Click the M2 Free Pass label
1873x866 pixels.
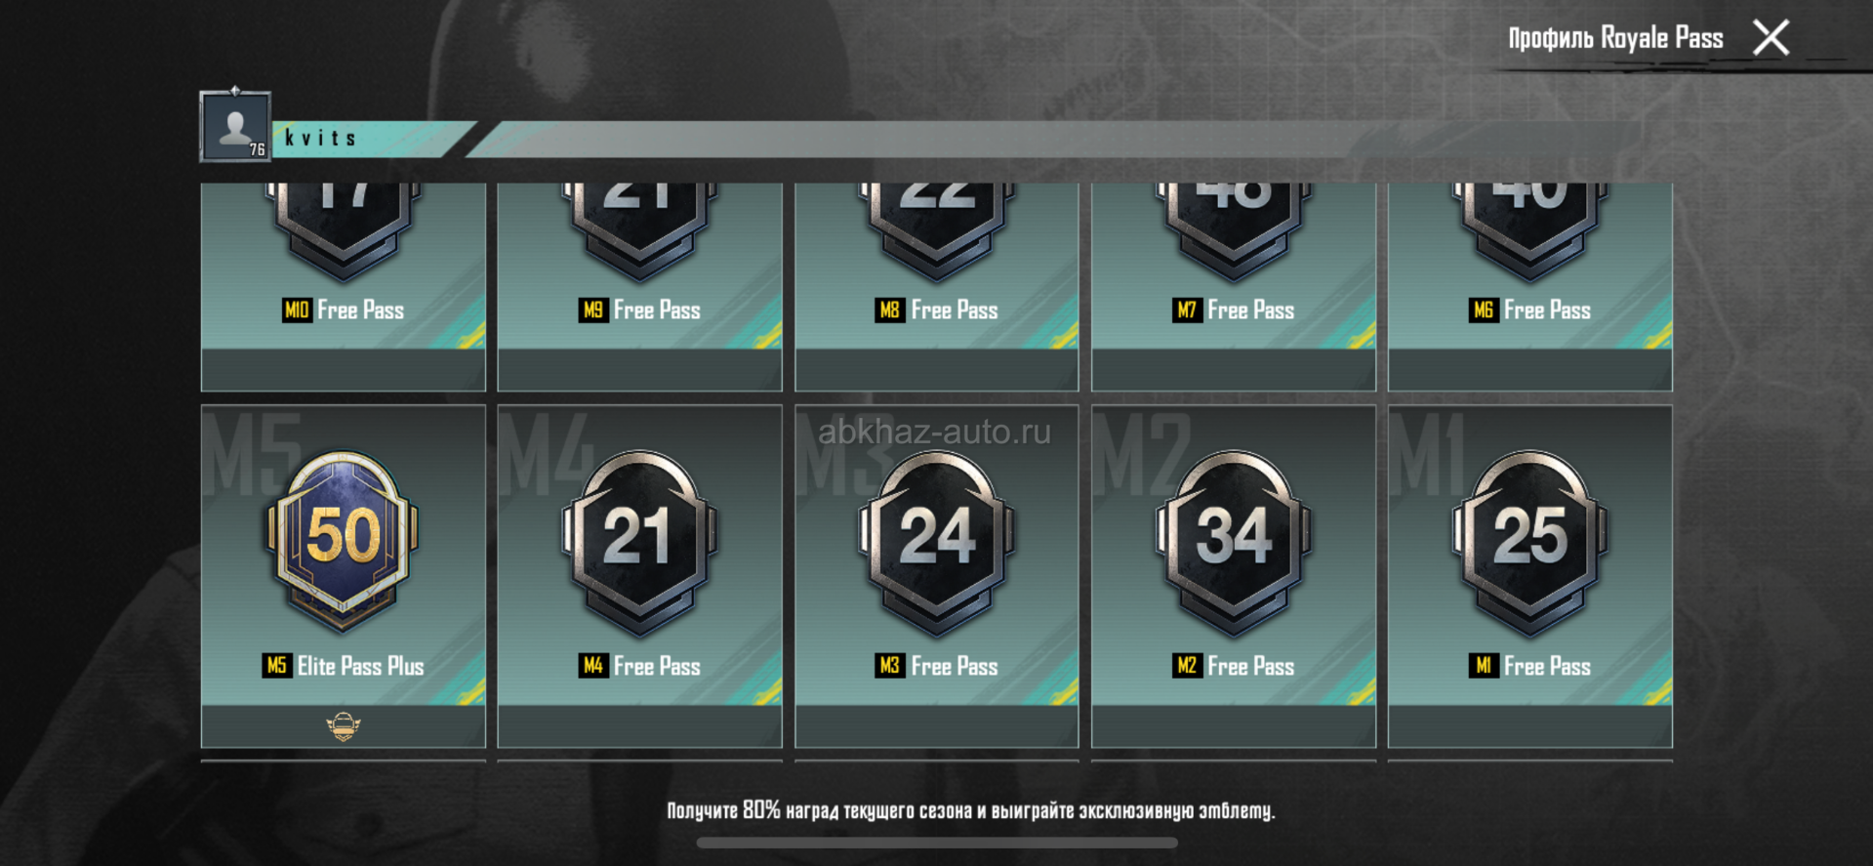point(1234,666)
